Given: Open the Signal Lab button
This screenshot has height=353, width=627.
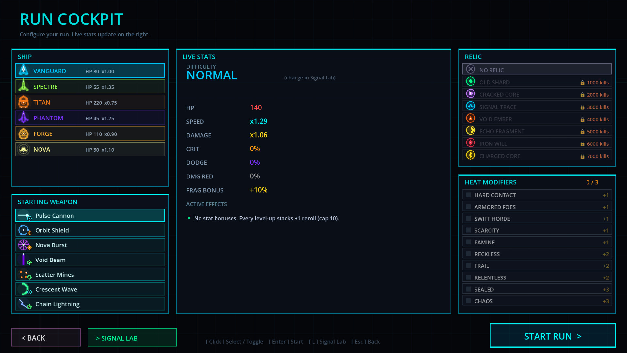Looking at the screenshot, I should [132, 338].
